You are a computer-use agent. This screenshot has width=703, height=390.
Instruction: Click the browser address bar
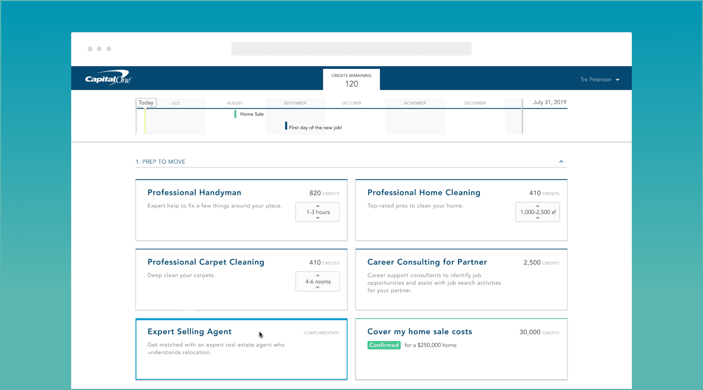(351, 49)
